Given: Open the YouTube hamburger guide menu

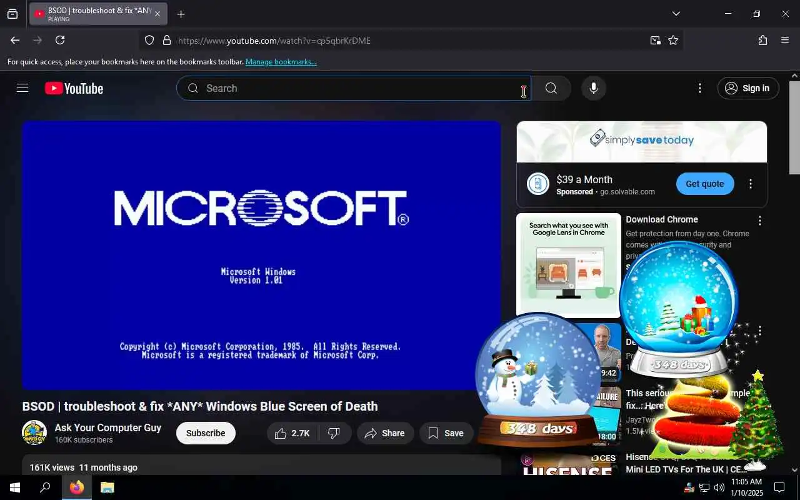Looking at the screenshot, I should 22,88.
